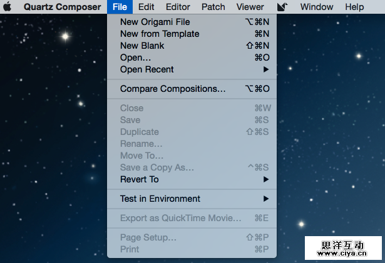Open the Help menu
This screenshot has width=385, height=263.
pyautogui.click(x=354, y=7)
